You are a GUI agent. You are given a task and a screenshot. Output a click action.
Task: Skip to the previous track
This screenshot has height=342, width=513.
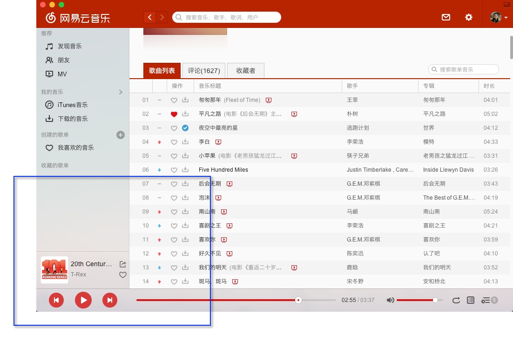tap(56, 300)
